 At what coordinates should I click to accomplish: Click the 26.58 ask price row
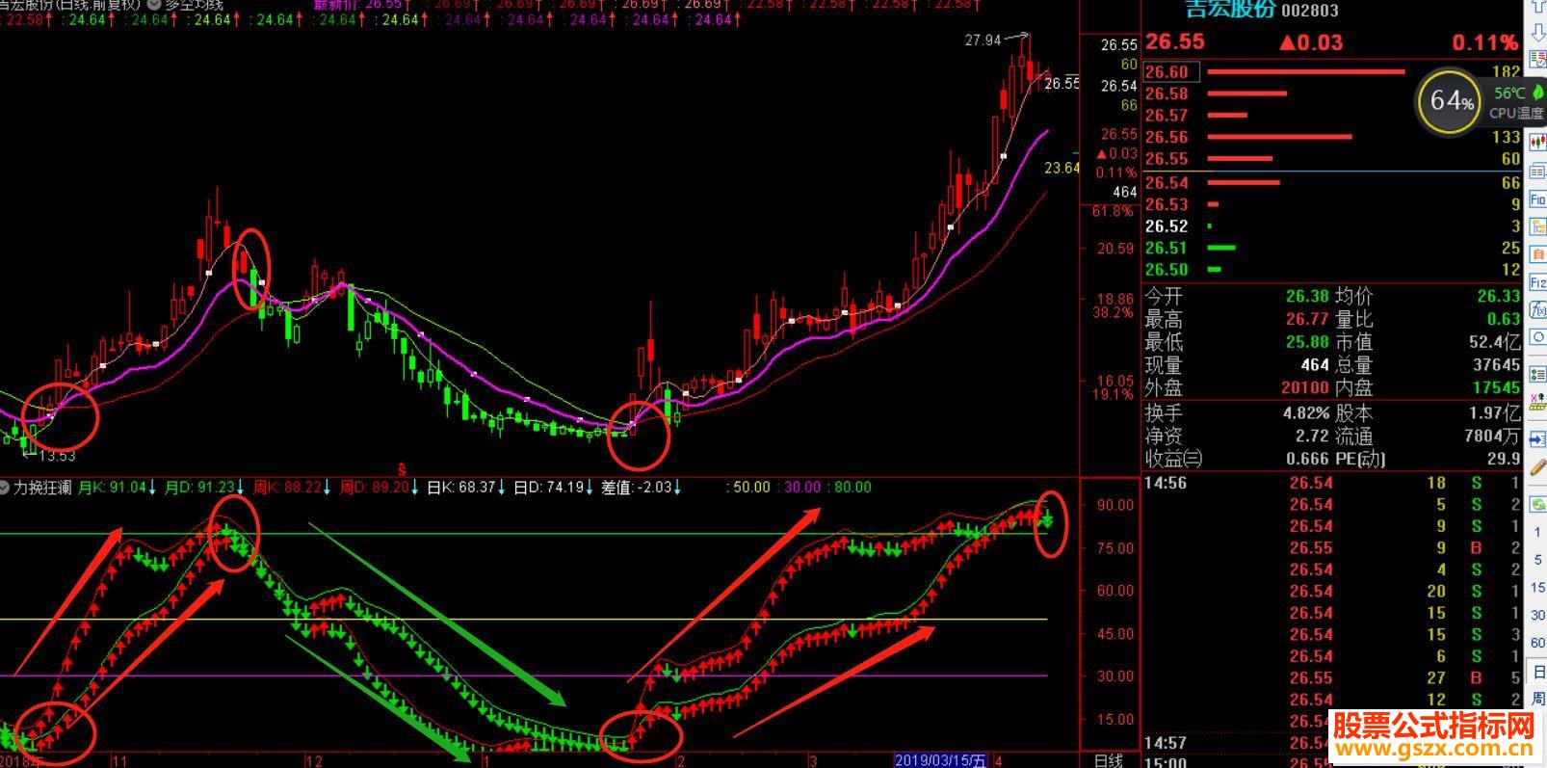(x=1332, y=93)
